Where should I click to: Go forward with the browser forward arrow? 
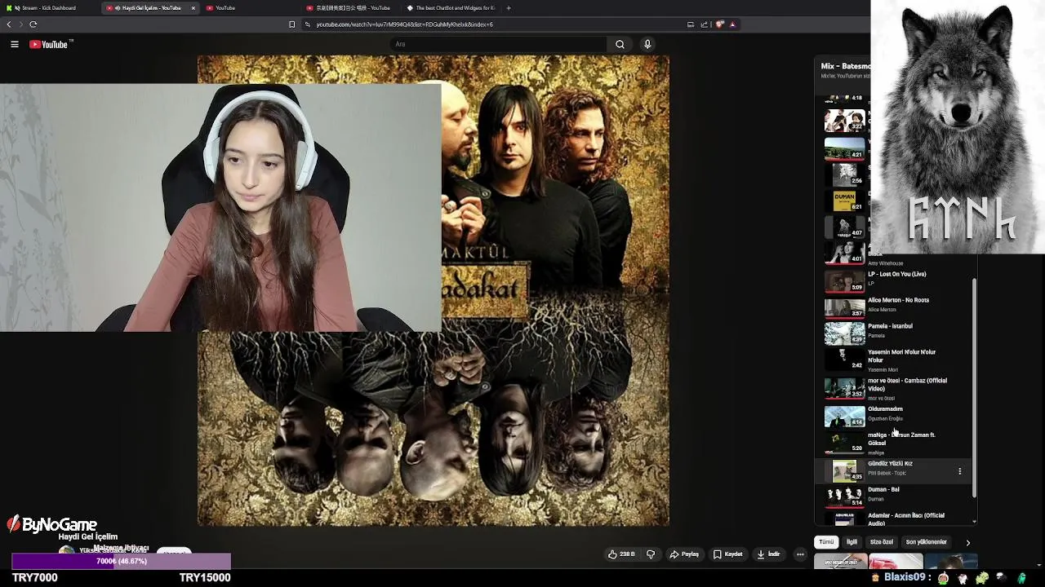point(21,24)
